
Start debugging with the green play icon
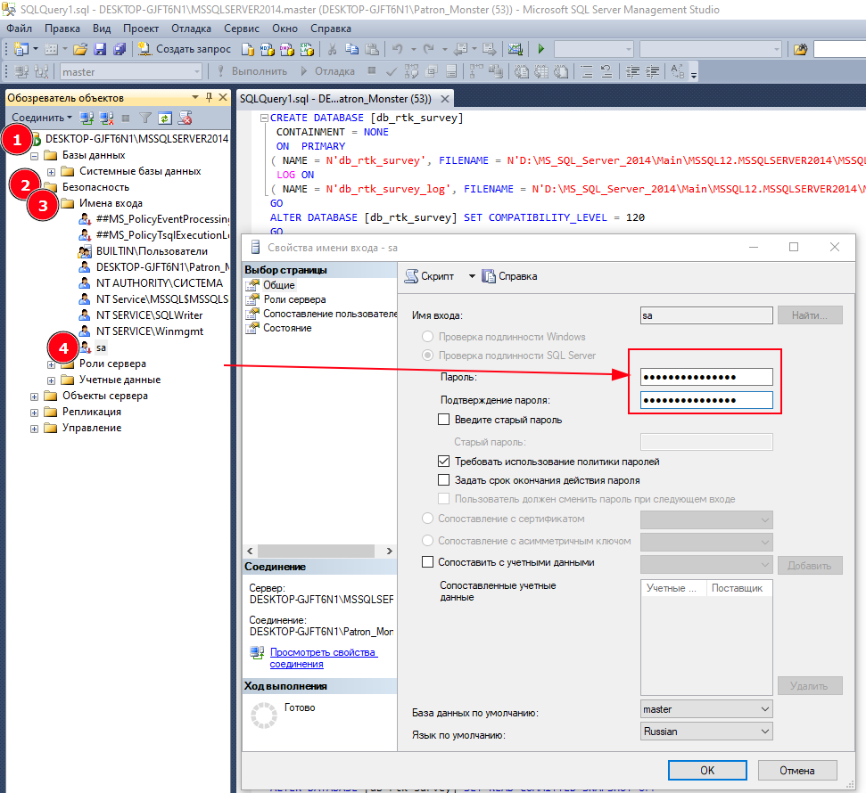click(541, 49)
